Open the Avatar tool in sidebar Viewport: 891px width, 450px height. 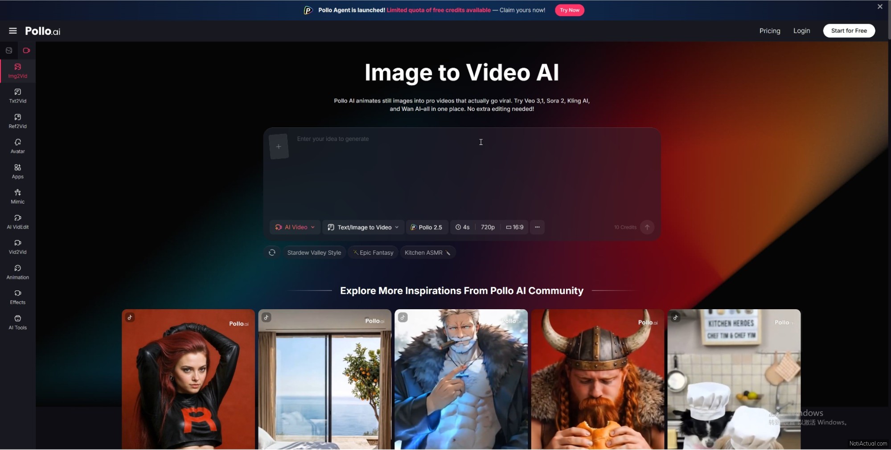[x=18, y=146]
